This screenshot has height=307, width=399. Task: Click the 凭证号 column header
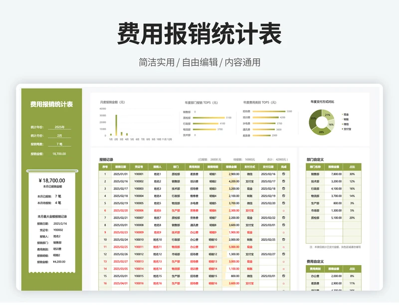click(139, 167)
